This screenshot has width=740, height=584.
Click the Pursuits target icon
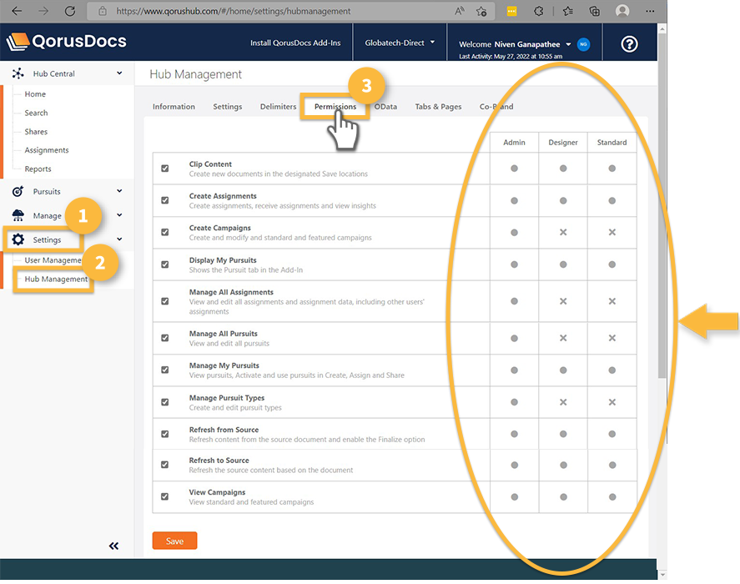pos(18,191)
